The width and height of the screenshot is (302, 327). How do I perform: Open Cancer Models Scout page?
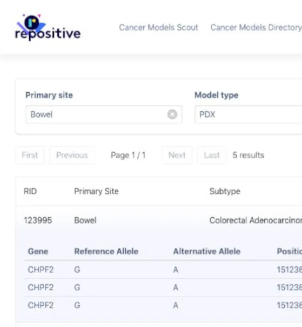tap(159, 28)
